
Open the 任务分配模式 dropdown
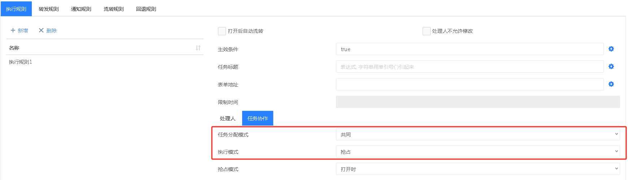coord(477,135)
